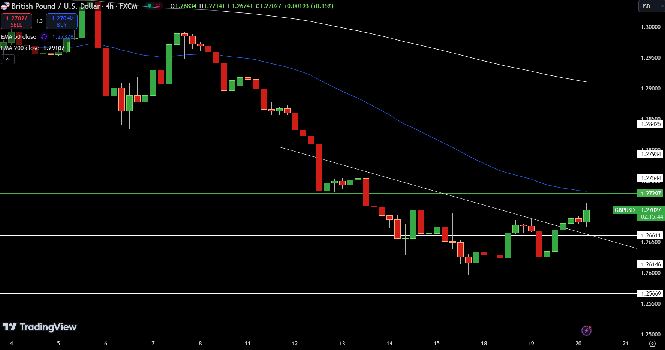Screen dimensions: 665x350
Task: Click the GBP/USD flag symbol icon
Action: coord(5,6)
